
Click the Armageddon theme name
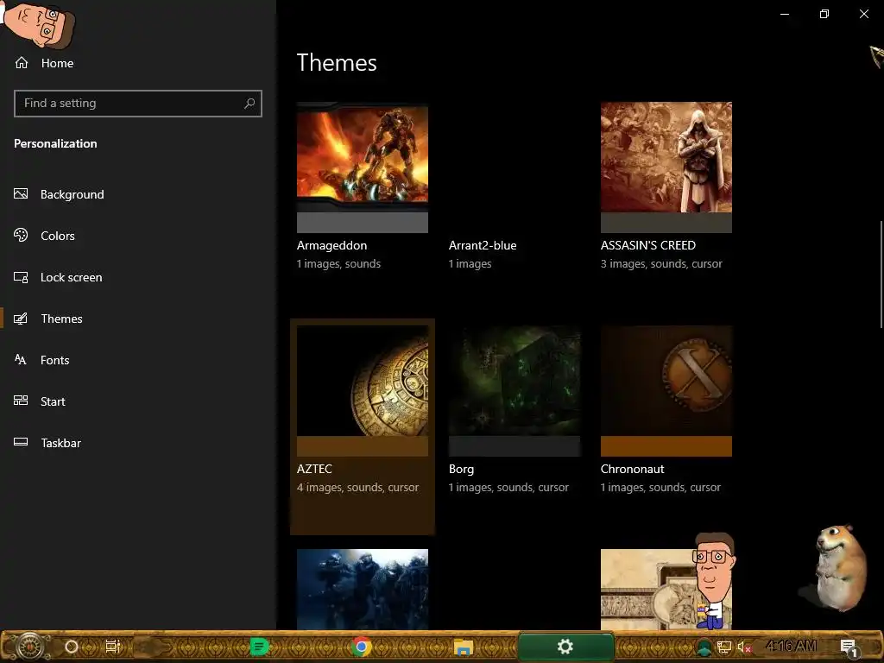click(331, 245)
